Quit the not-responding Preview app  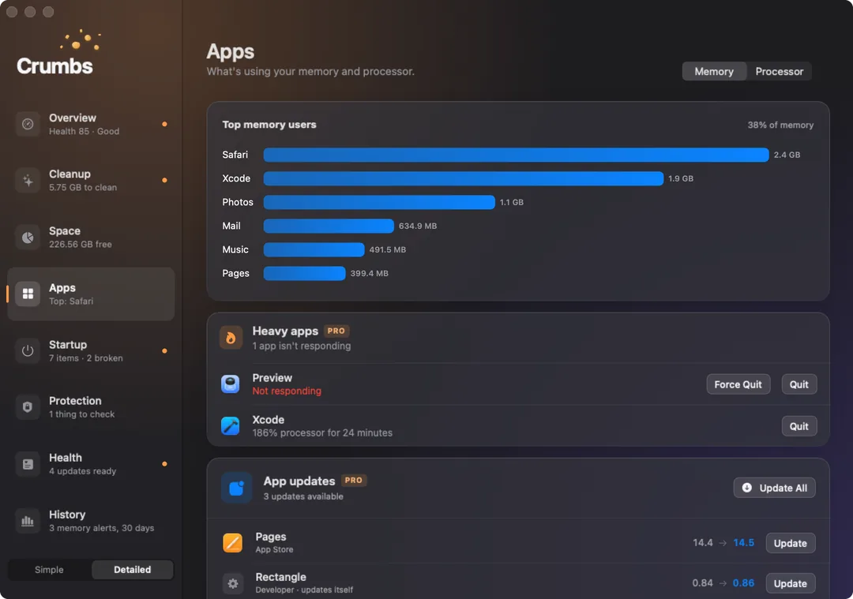click(x=799, y=384)
